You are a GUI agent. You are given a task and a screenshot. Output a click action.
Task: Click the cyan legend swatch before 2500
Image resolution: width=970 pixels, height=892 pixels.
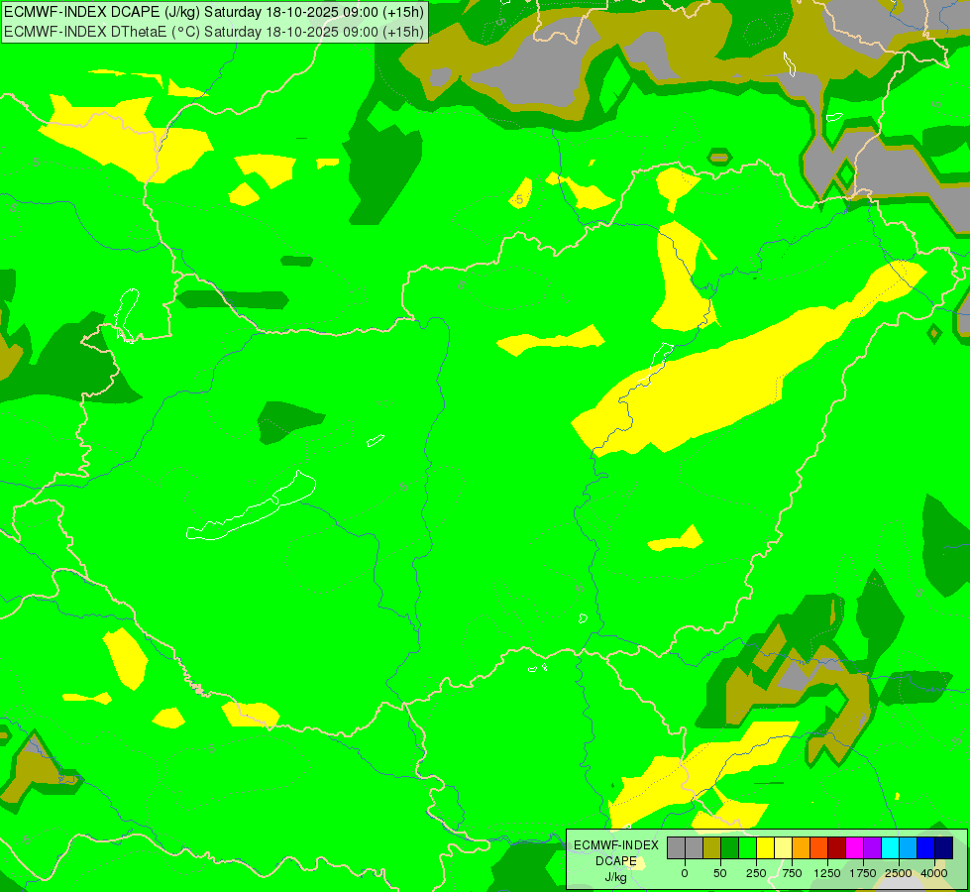(x=890, y=848)
